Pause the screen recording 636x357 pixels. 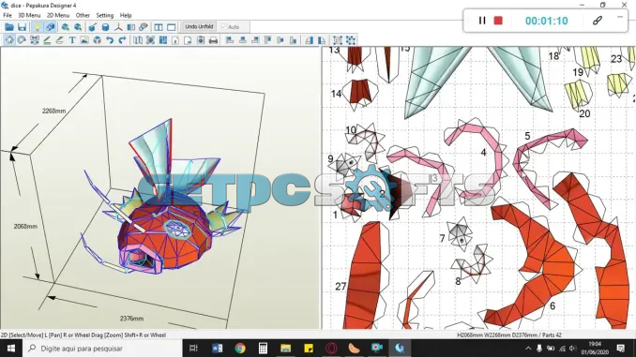click(x=482, y=21)
